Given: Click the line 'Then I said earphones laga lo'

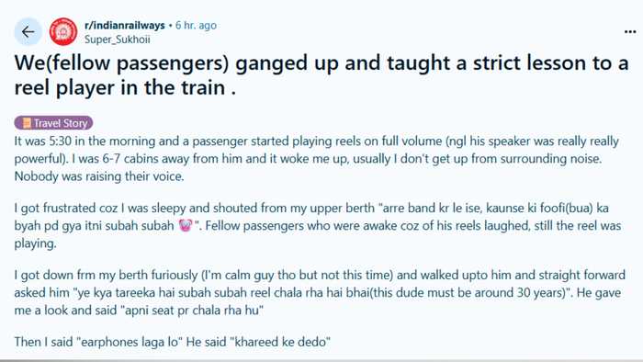Looking at the screenshot, I should tap(99, 342).
